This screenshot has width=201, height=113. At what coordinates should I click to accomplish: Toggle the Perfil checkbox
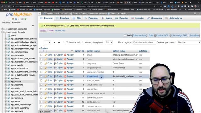(125, 35)
